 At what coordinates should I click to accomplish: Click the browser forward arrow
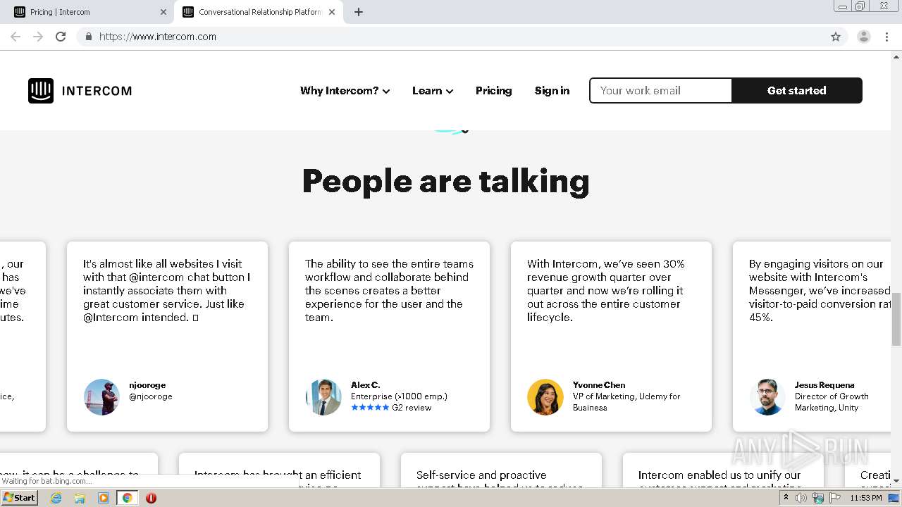38,37
